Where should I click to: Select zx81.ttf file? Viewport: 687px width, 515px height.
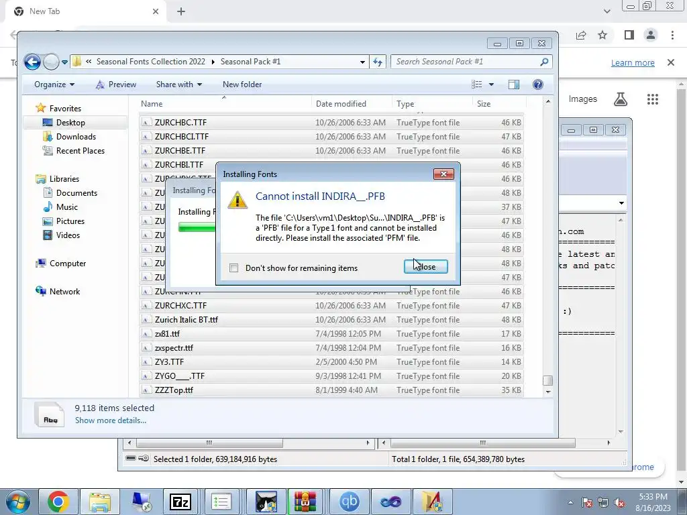click(331, 334)
